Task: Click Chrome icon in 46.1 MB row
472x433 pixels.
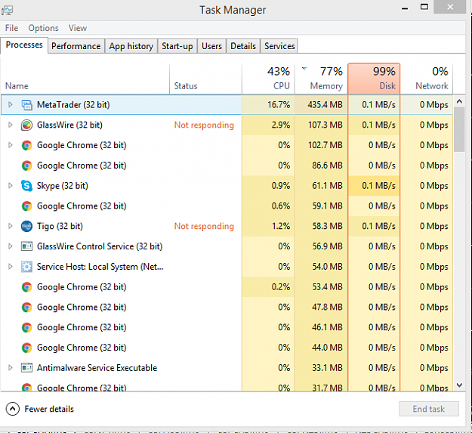Action: 26,327
